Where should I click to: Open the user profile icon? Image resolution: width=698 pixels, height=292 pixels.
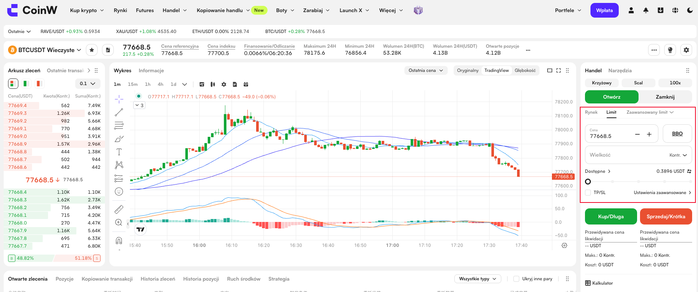click(631, 10)
